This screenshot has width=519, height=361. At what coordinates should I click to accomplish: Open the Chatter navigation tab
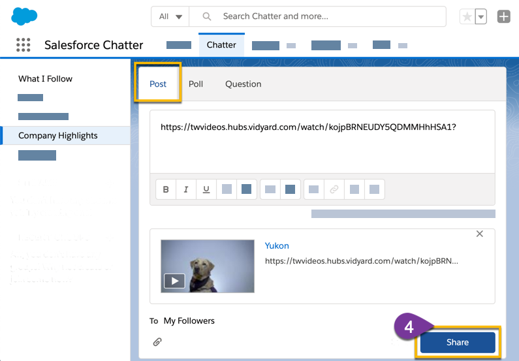pyautogui.click(x=221, y=44)
